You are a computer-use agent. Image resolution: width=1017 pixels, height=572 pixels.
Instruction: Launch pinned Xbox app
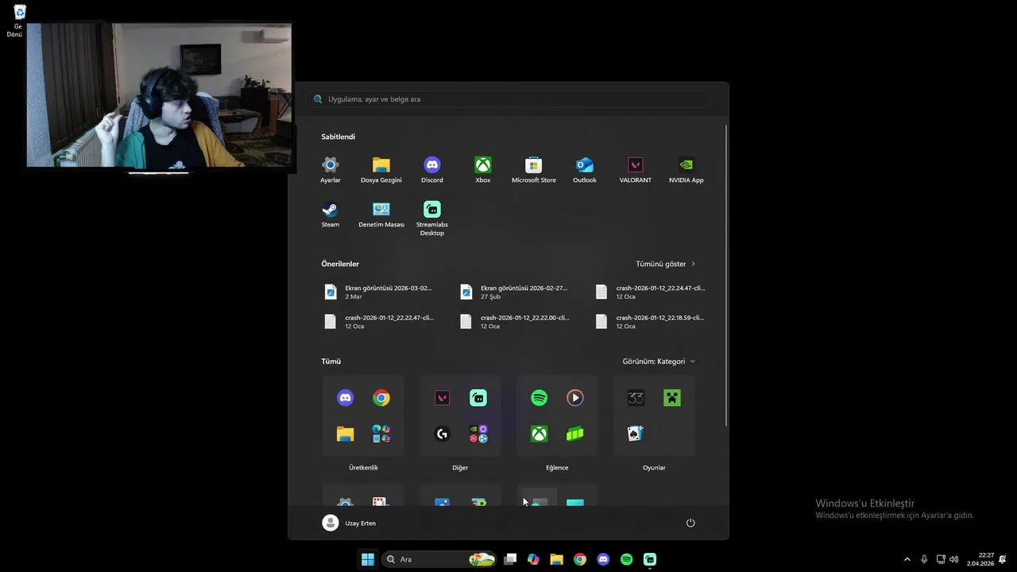[483, 169]
